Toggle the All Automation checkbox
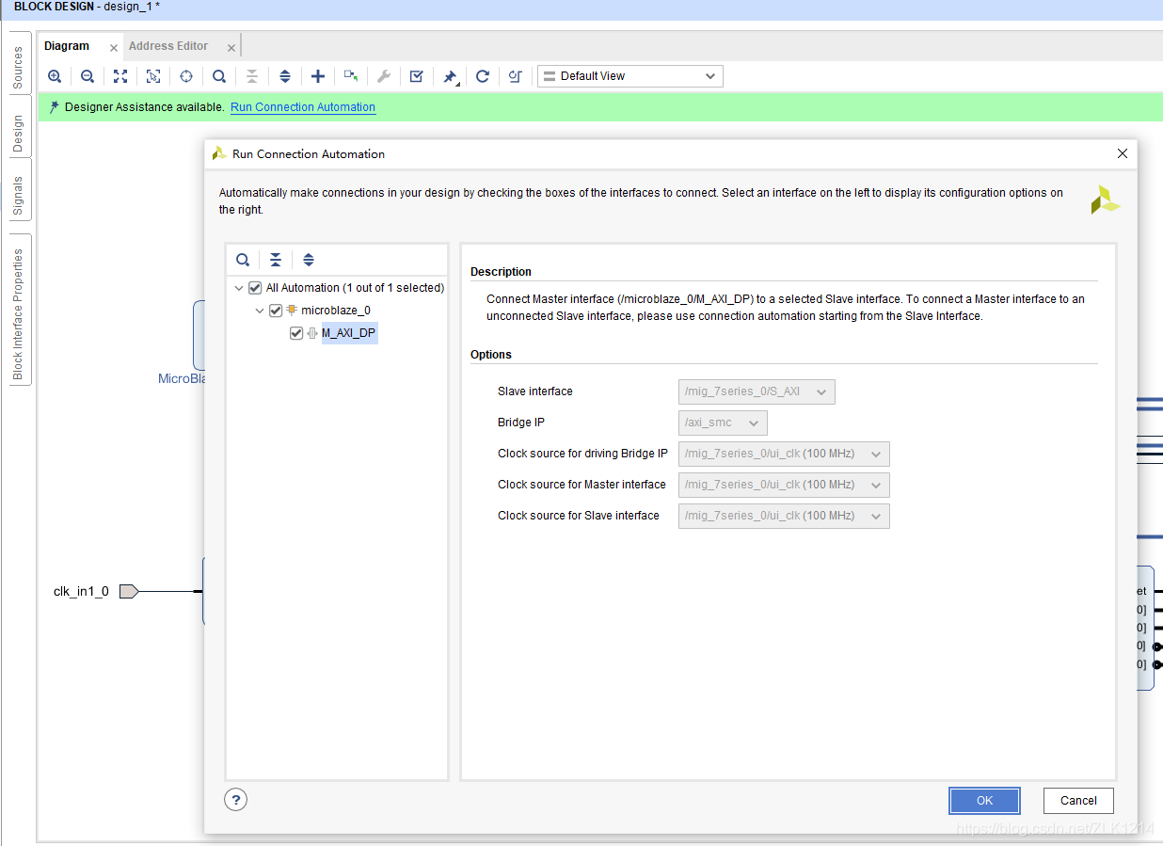Viewport: 1163px width, 846px height. 255,288
